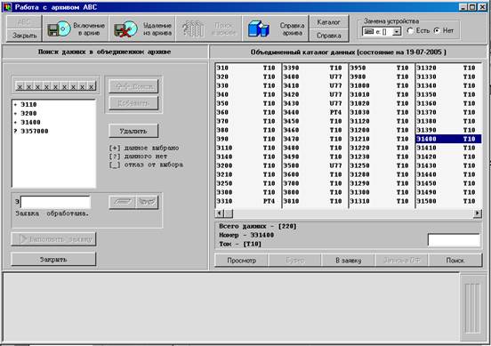Click the 'Справка' button under Каталог
This screenshot has height=346, width=491.
tap(329, 36)
